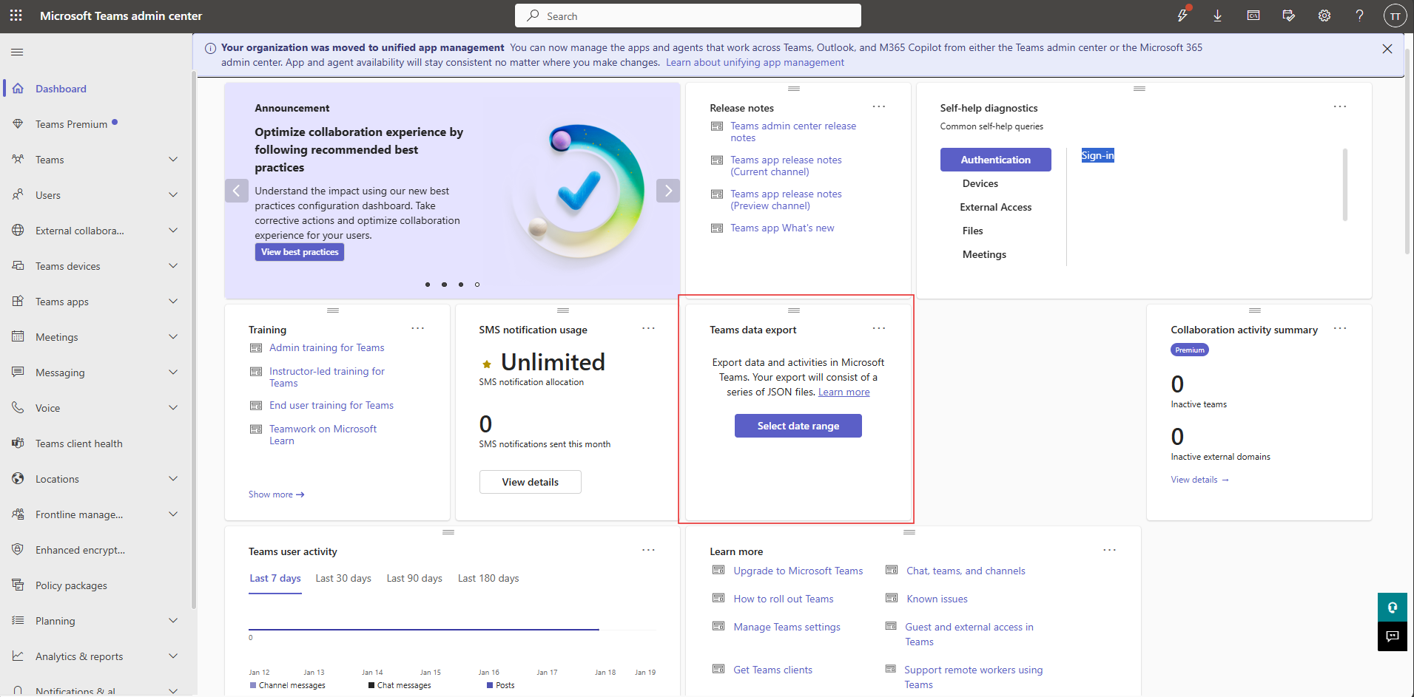Click the Teams Premium diamond icon

tap(18, 124)
